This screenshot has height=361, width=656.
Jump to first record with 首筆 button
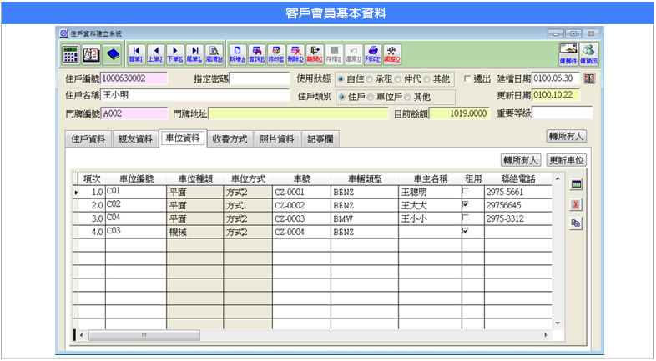pyautogui.click(x=135, y=53)
